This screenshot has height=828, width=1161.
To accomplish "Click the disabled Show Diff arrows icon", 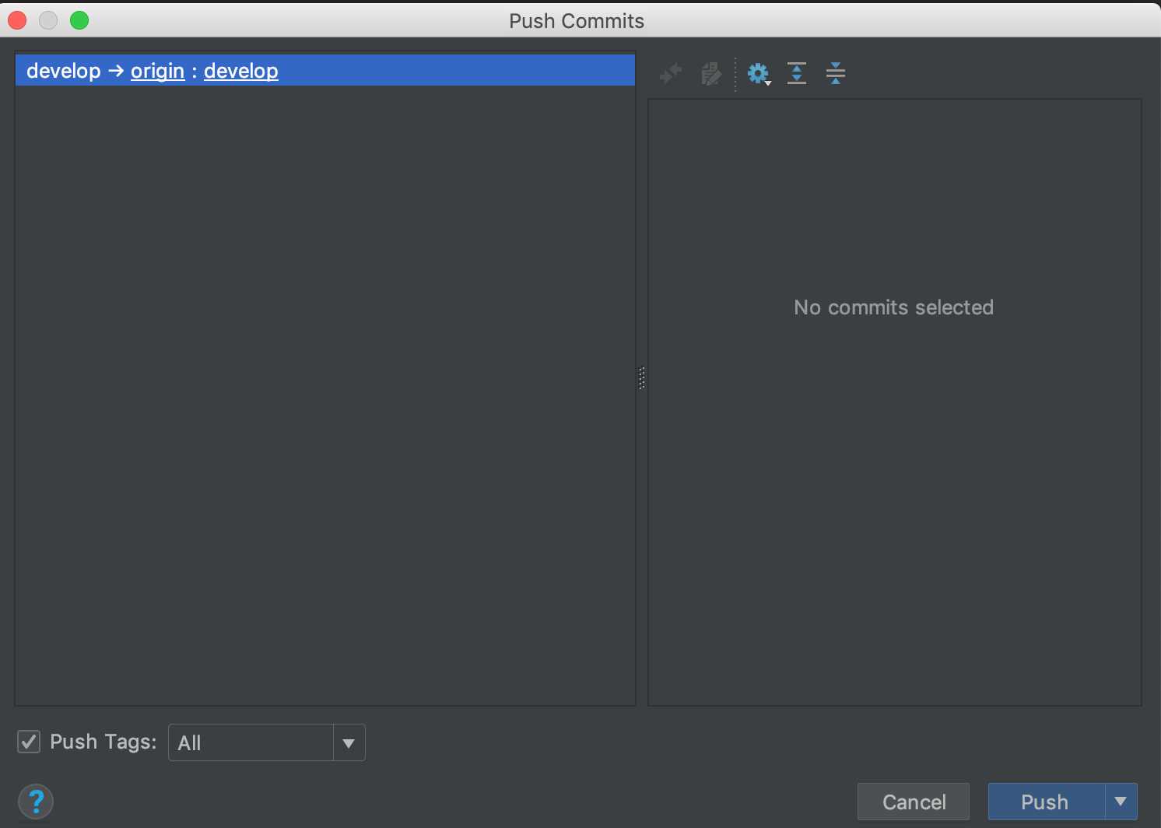I will point(670,74).
